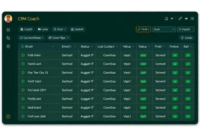Expand the Ball column header chevron
The image size is (200, 136).
(191, 46)
